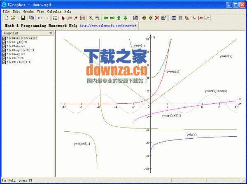Click the Undo icon

[40, 18]
